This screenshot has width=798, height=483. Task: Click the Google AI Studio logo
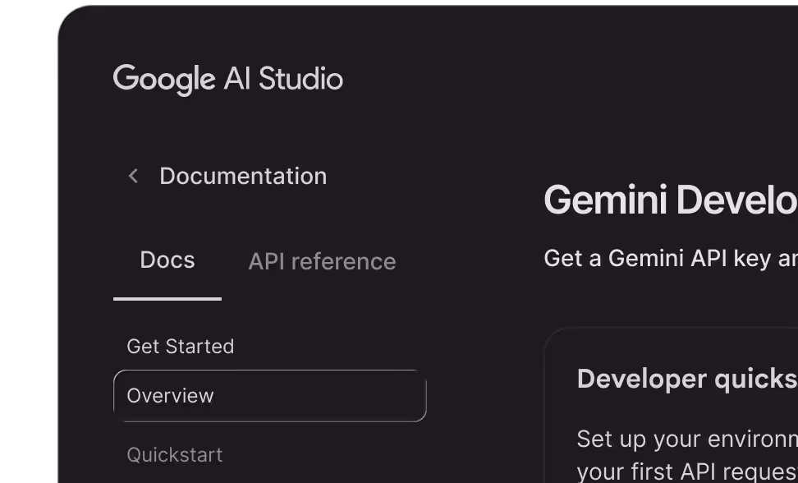click(228, 80)
